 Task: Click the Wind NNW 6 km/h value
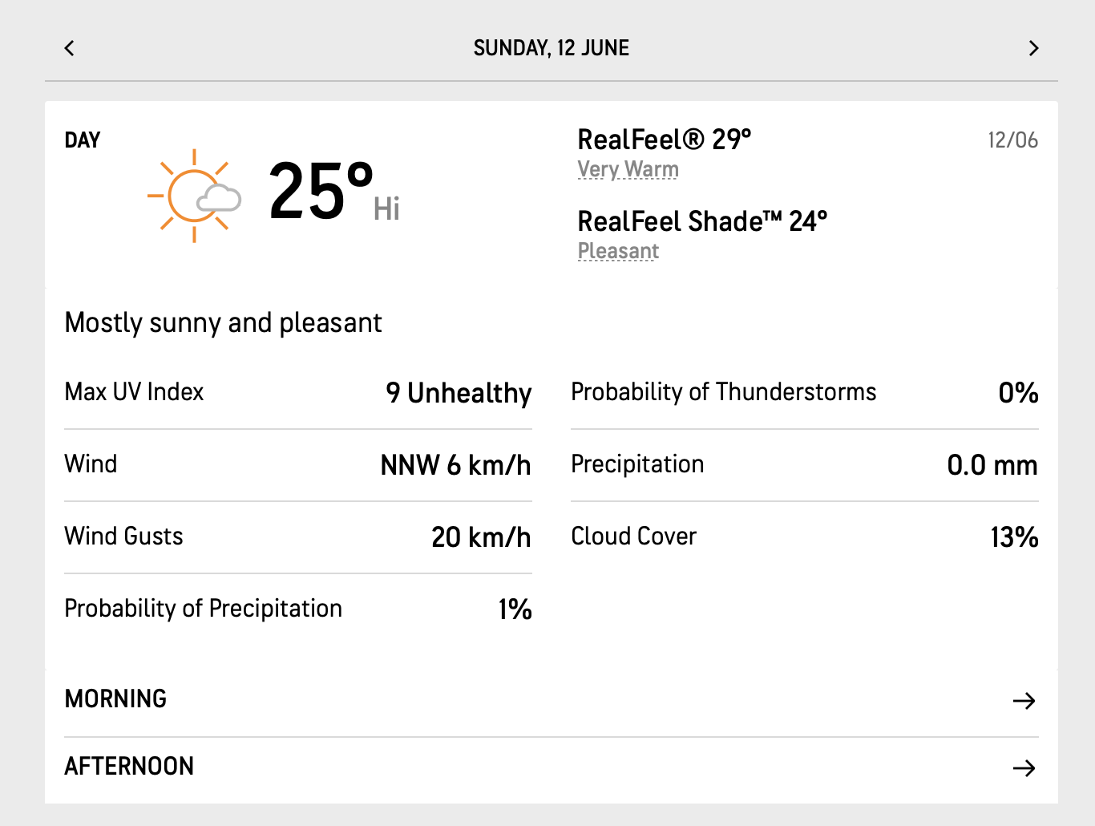[x=455, y=465]
